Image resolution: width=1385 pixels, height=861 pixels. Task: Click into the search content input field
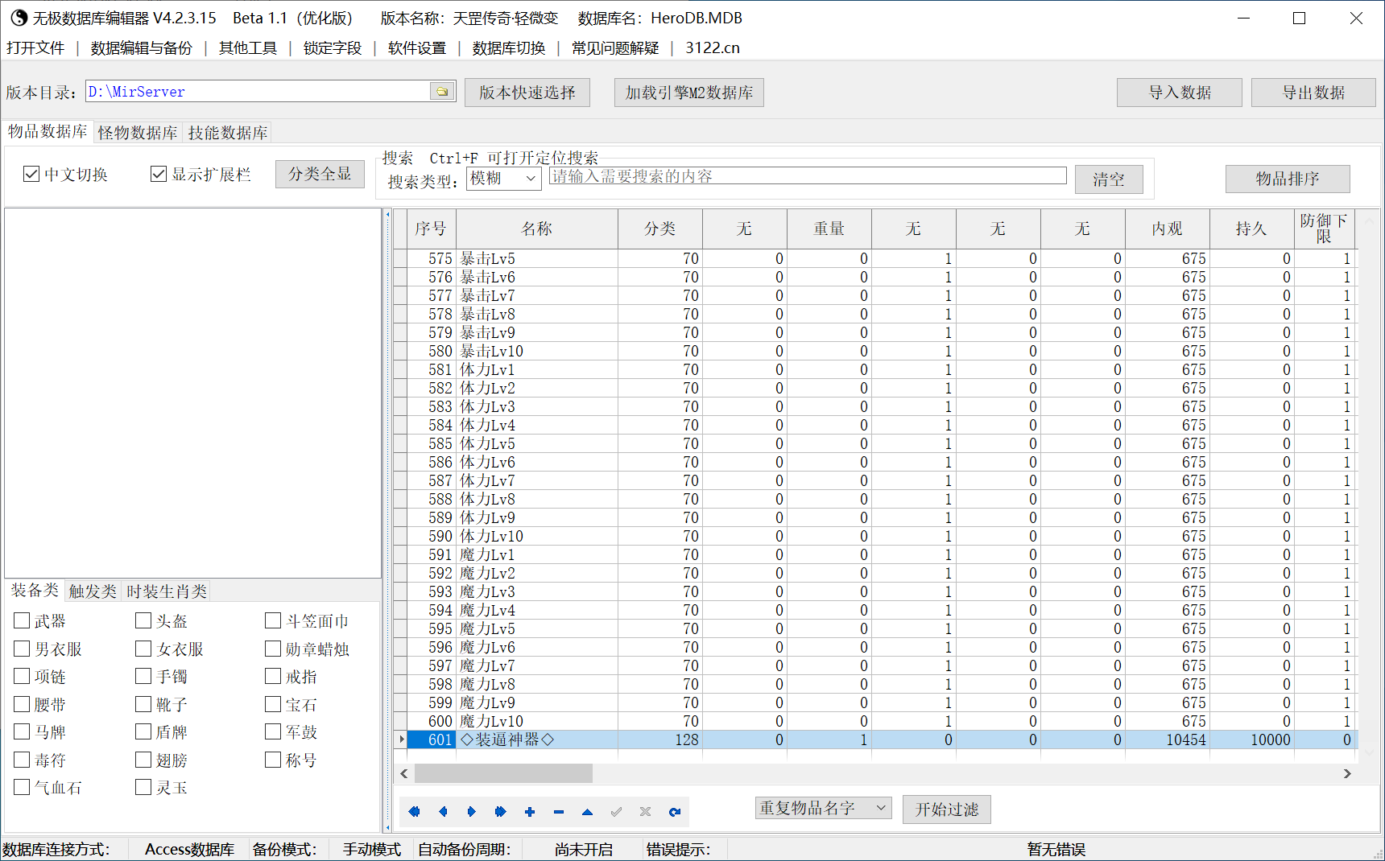tap(808, 175)
